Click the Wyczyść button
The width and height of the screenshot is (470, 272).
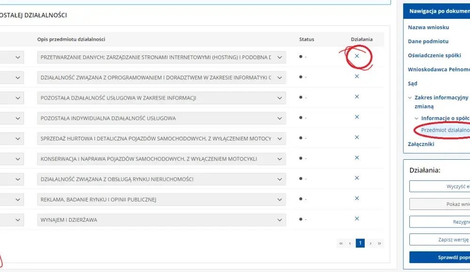pos(440,187)
